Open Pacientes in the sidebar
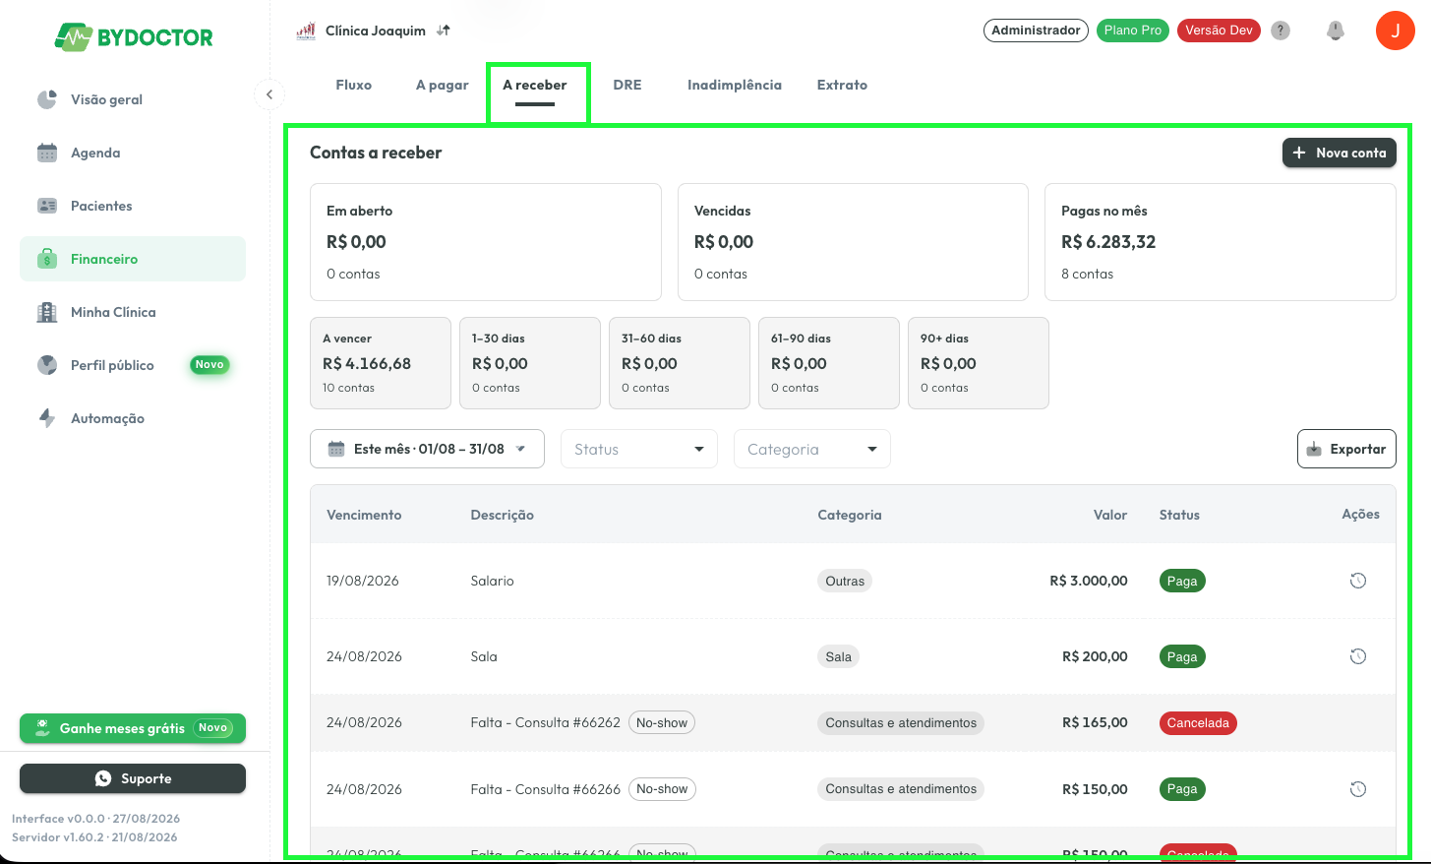 point(133,206)
